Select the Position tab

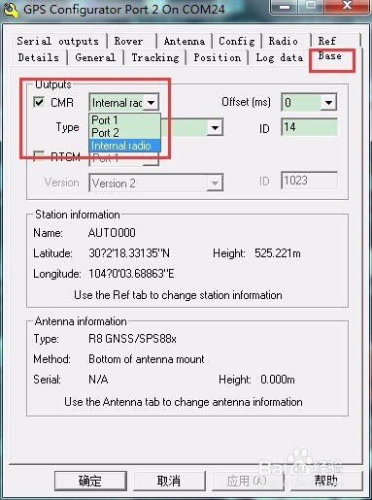click(x=218, y=57)
